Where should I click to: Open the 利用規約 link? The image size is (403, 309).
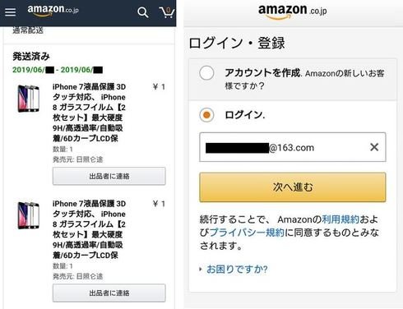340,219
